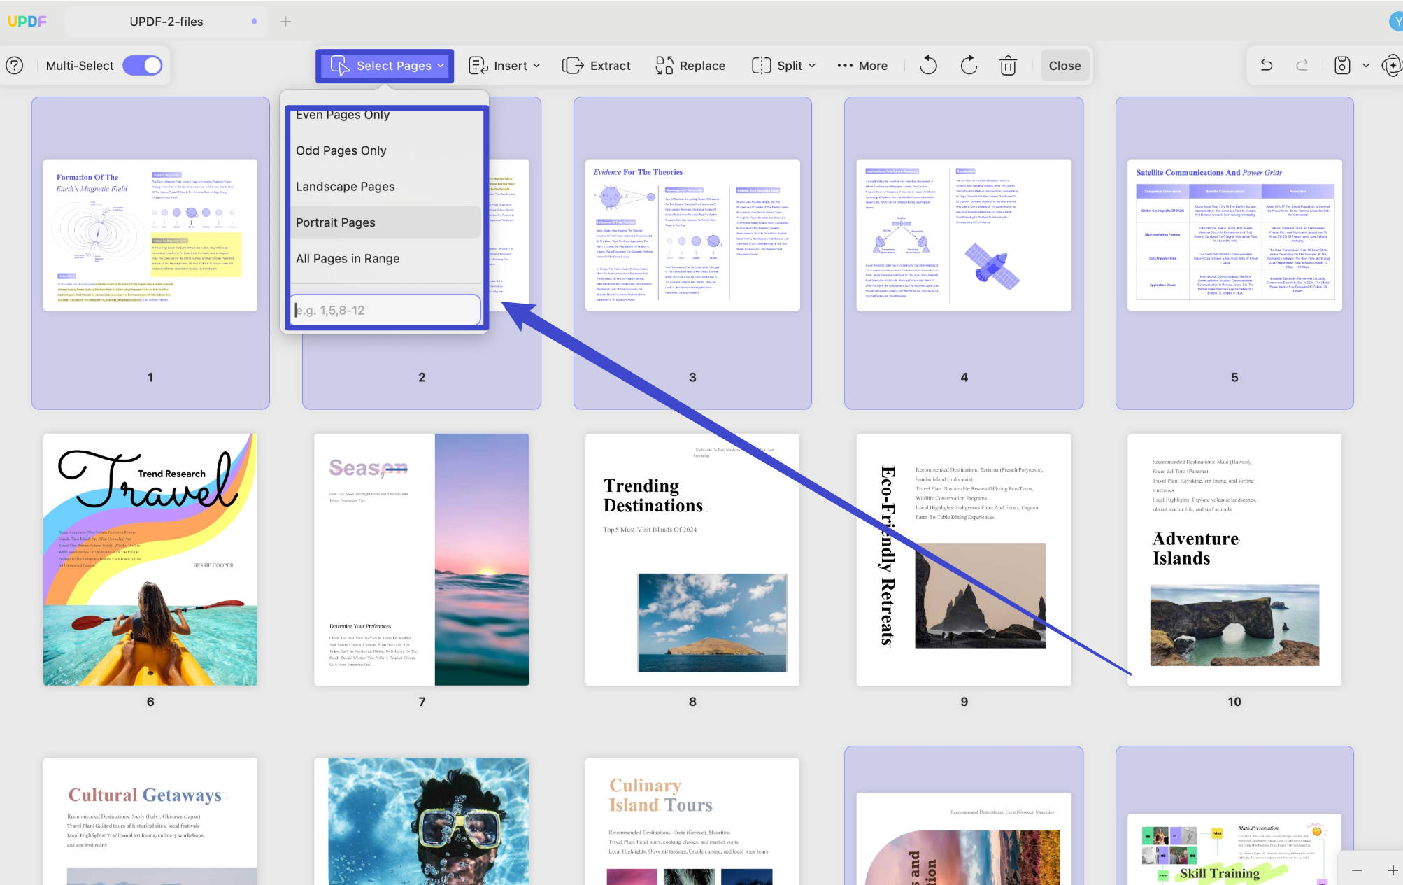Open the Select Pages dropdown

pos(385,66)
